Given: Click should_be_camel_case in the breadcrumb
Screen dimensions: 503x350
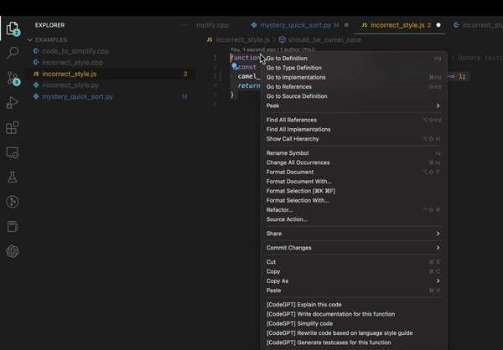Looking at the screenshot, I should coord(324,39).
